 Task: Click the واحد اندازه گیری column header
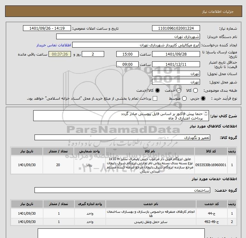90,204
